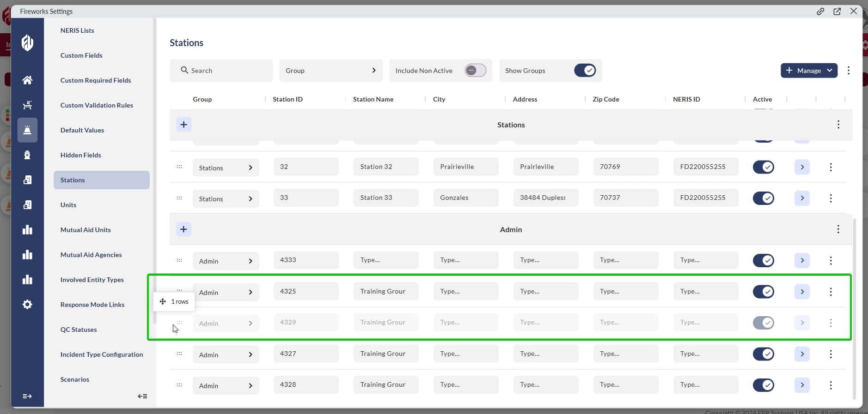Screen dimensions: 868x414
Task: Click the copy link icon in title bar
Action: point(820,12)
